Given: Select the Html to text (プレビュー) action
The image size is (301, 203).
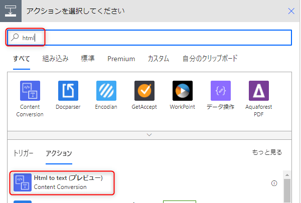Looking at the screenshot, I should (x=68, y=182).
